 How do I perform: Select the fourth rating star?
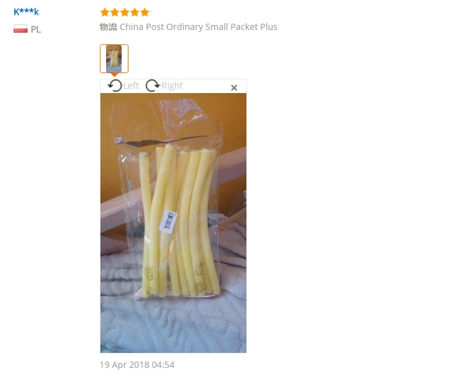click(135, 12)
